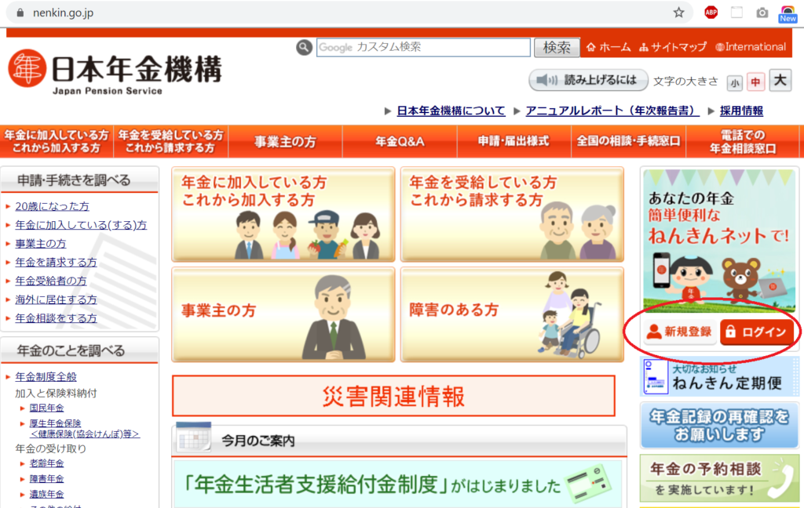Select 年金を受給している方 navigation tab
This screenshot has height=508, width=804.
tap(170, 141)
